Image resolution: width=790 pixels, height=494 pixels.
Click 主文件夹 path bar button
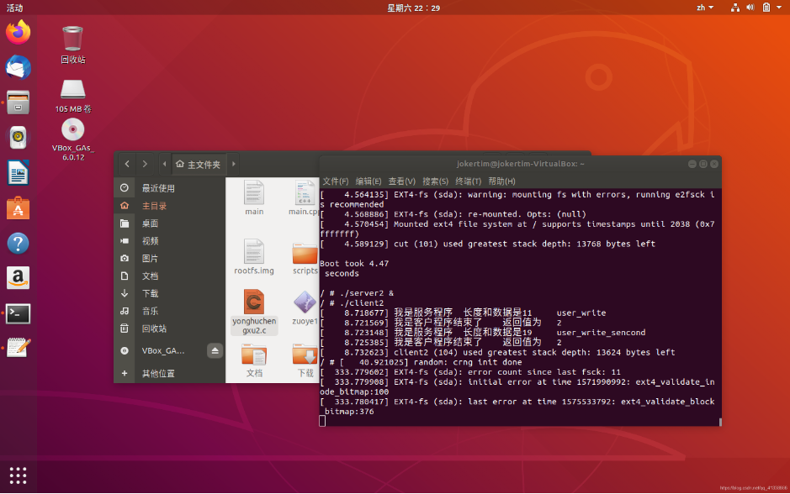[x=198, y=164]
